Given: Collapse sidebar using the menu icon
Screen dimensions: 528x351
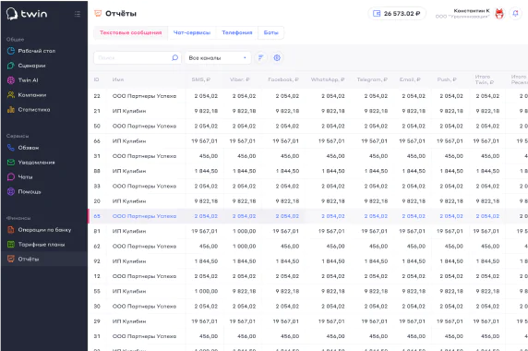Looking at the screenshot, I should [78, 14].
